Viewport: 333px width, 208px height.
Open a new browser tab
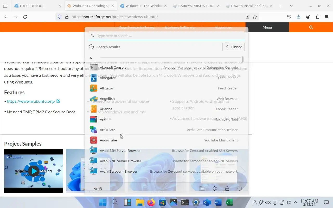click(x=281, y=6)
